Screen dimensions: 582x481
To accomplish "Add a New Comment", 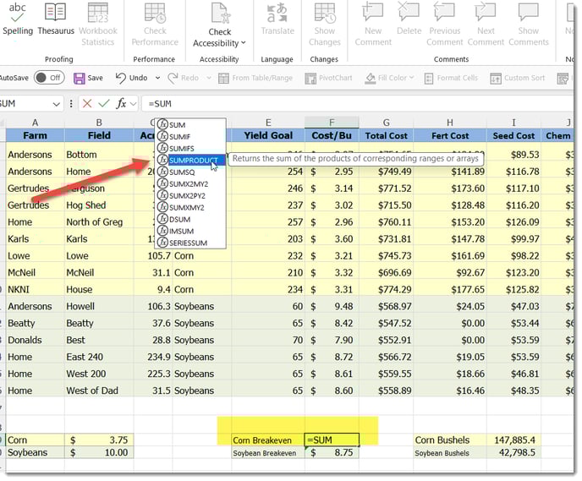I will coord(373,25).
